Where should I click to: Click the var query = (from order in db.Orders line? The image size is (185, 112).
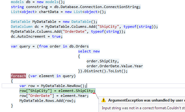coord(50,46)
